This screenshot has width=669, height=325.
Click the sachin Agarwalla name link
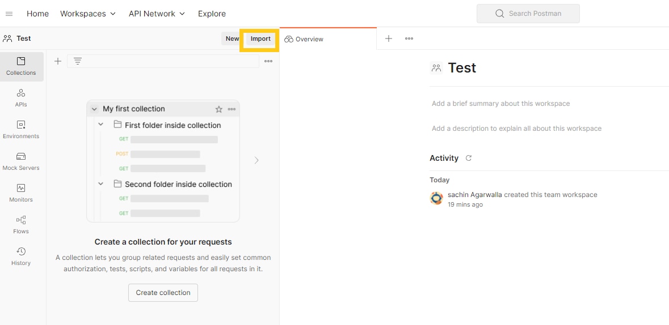pyautogui.click(x=475, y=195)
